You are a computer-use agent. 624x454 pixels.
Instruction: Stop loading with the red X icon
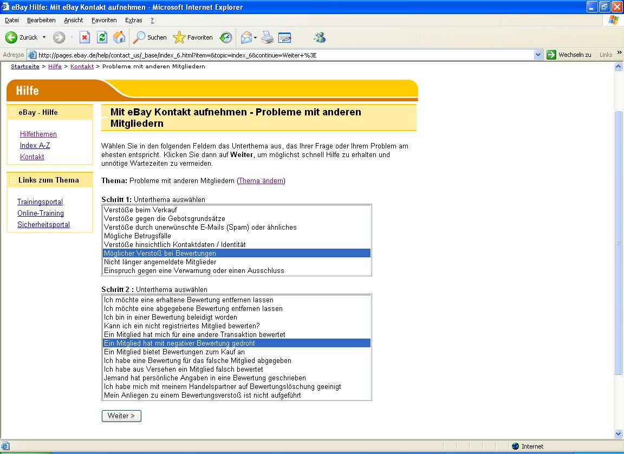[84, 37]
